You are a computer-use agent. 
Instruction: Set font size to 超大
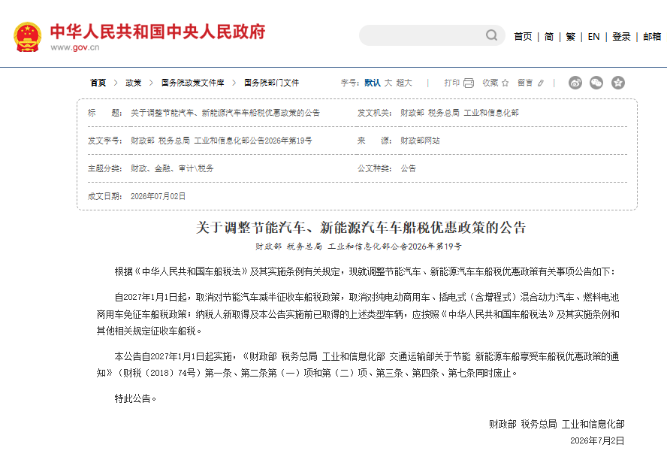pos(404,83)
